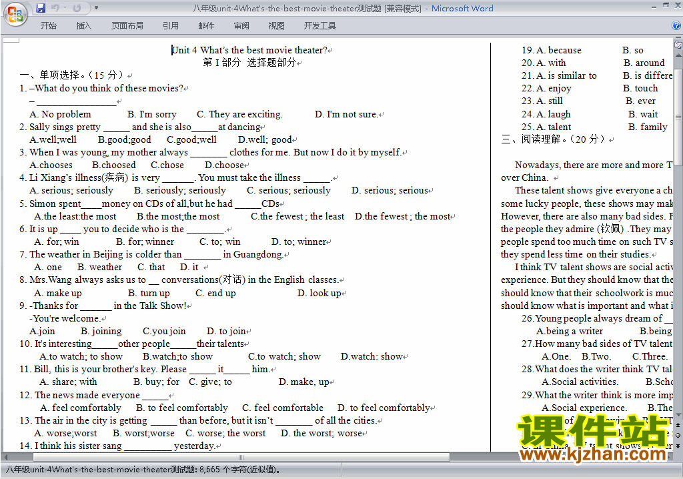This screenshot has height=479, width=683.
Task: Expand the Undo history dropdown arrow
Action: (65, 8)
